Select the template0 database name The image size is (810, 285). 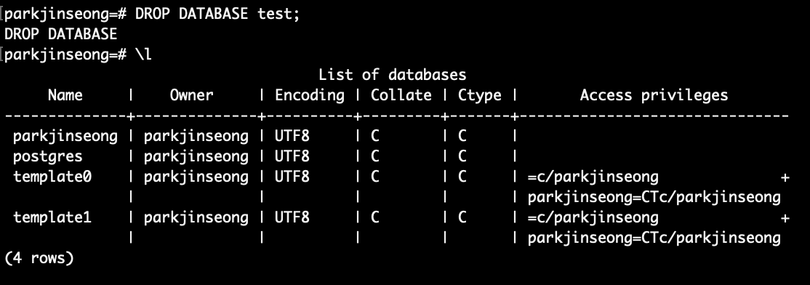pos(52,177)
